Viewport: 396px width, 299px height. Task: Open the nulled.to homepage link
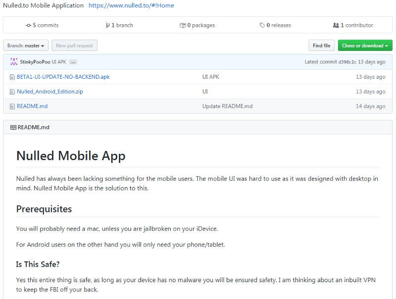point(131,5)
